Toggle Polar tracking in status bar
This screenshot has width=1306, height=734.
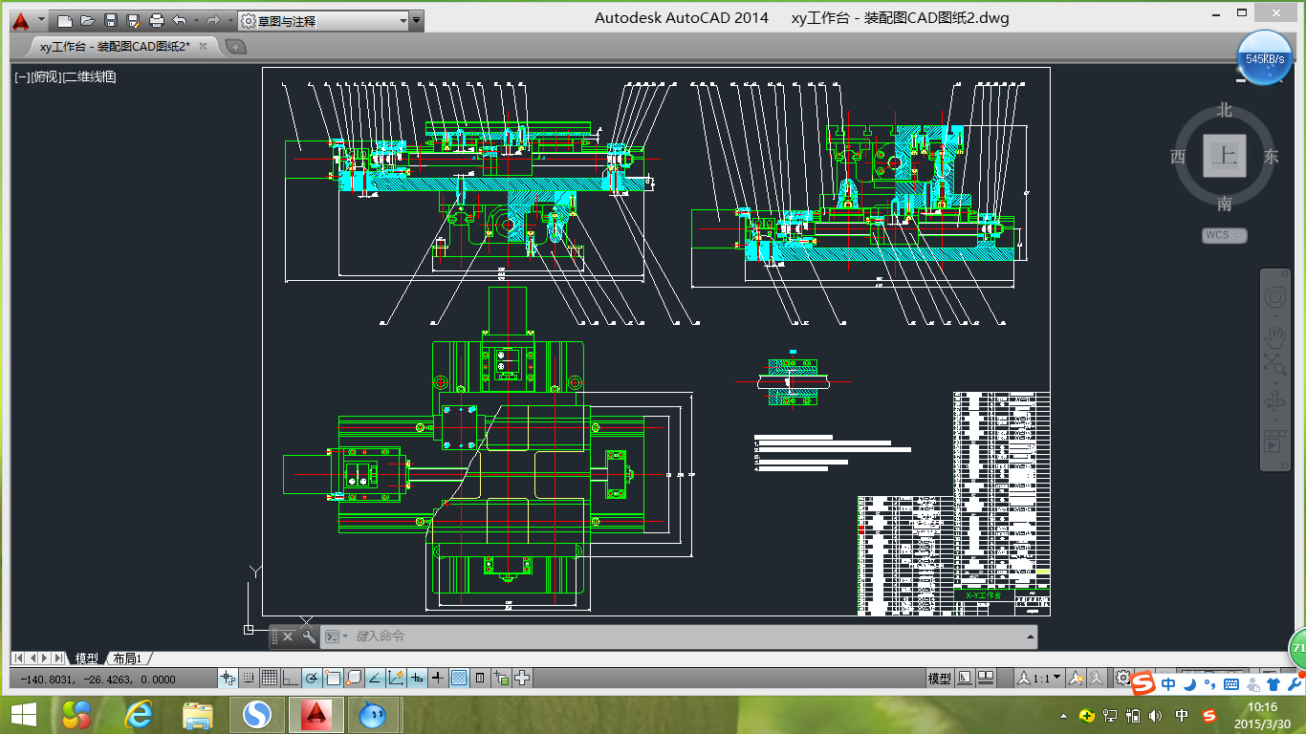click(312, 678)
